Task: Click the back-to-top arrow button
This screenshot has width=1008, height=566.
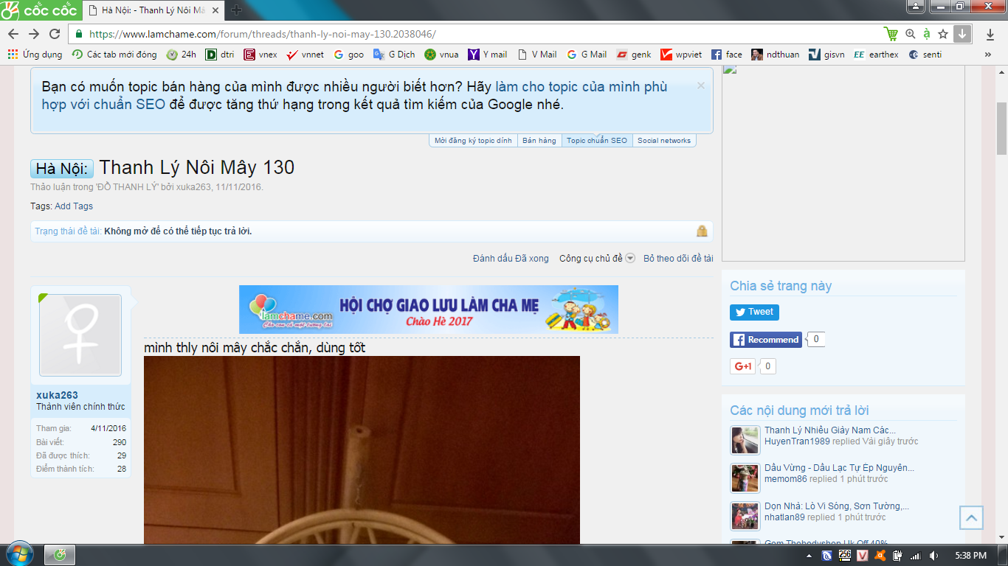Action: (x=971, y=518)
